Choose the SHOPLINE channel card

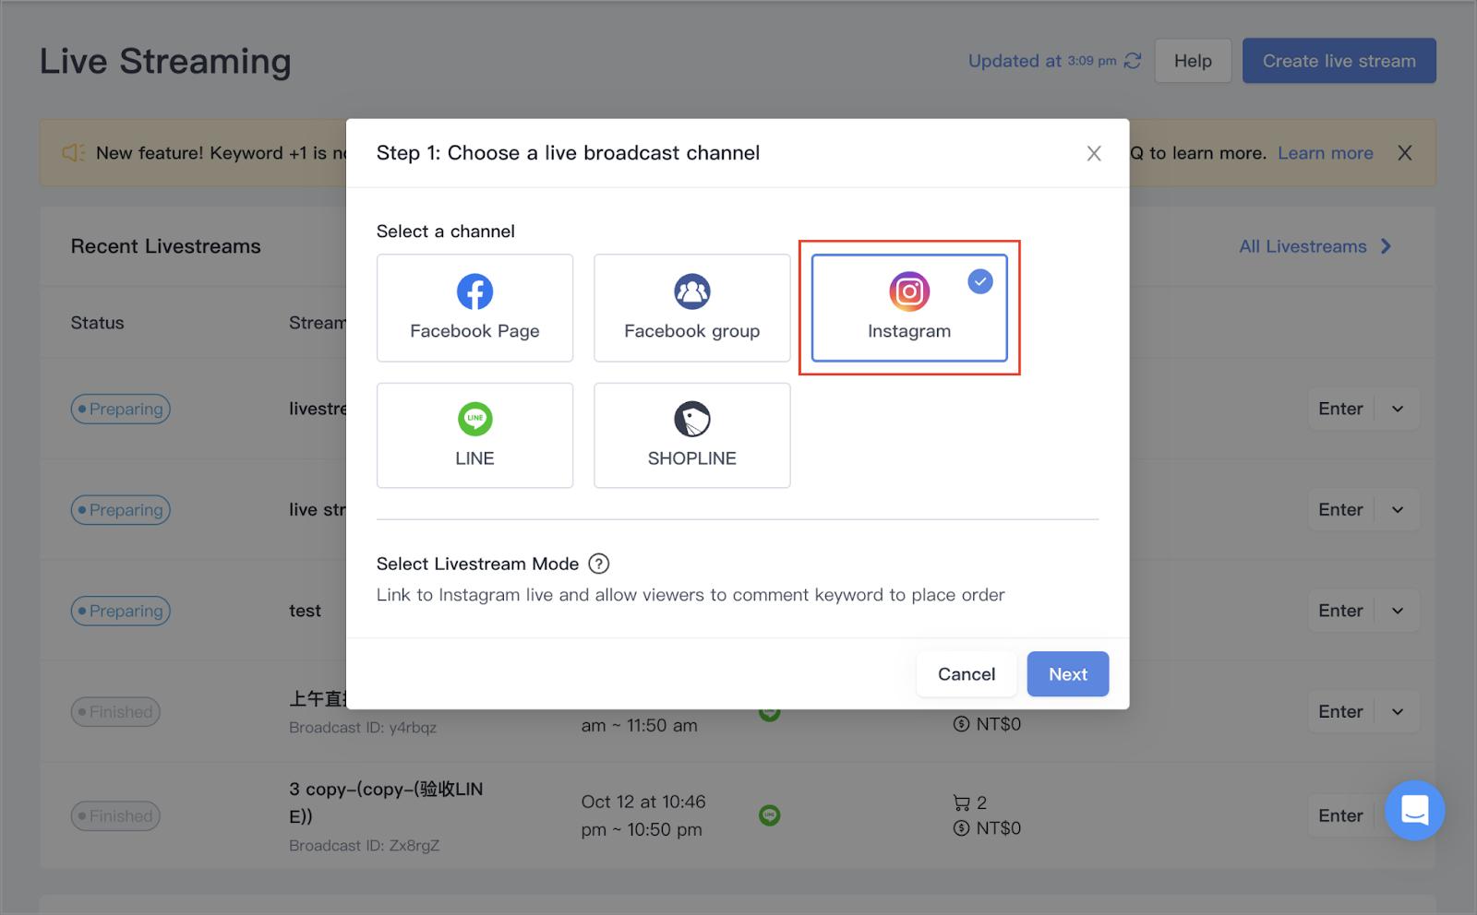click(691, 435)
